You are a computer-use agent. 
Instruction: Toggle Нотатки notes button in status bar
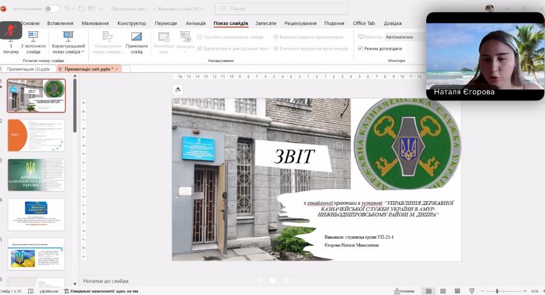pyautogui.click(x=404, y=291)
